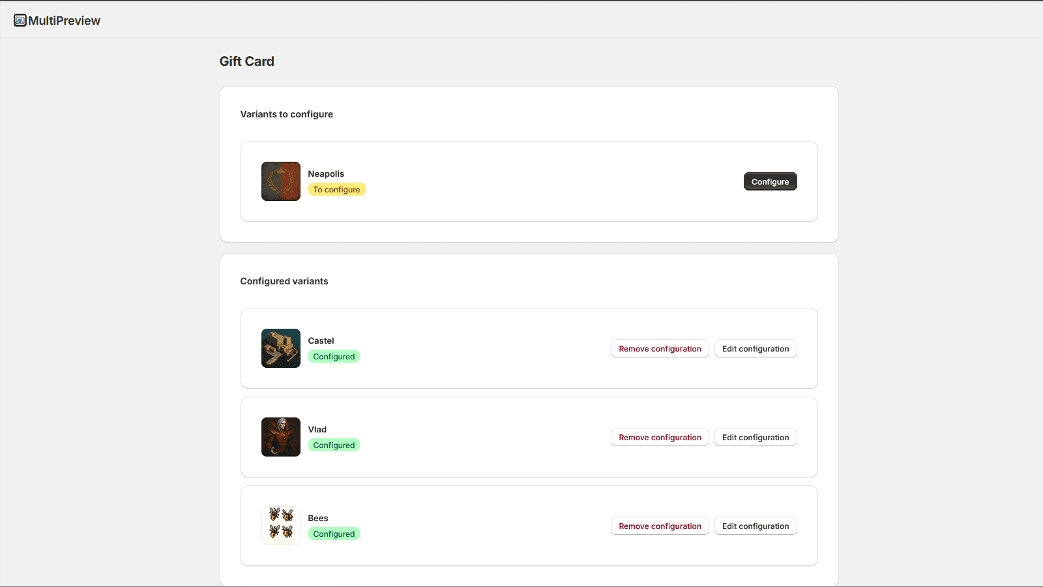Click Bees' green Configured badge

334,534
